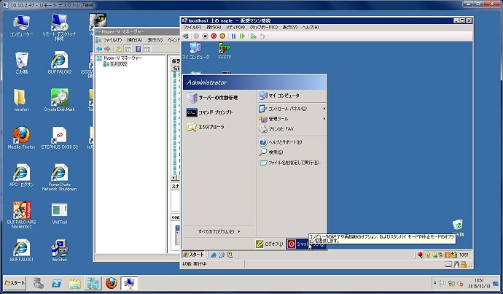Screen dimensions: 503x294
Task: Click Firefox icon in the host taskbar
Action: pyautogui.click(x=111, y=283)
